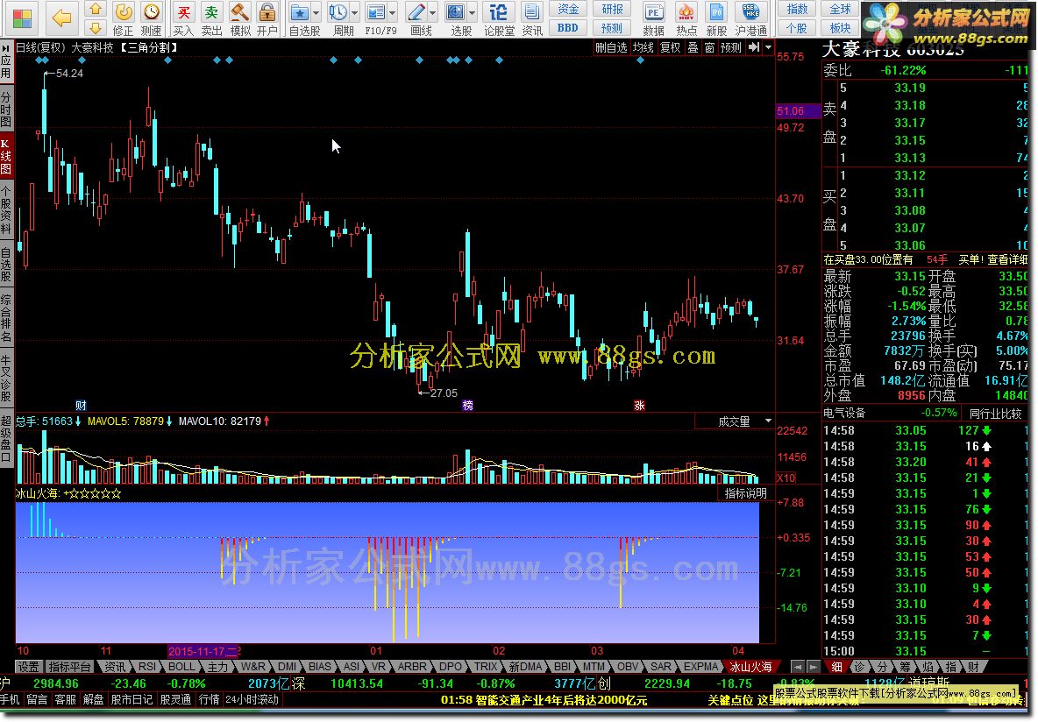Click the BBD button
Viewport: 1038px width, 722px height.
568,28
